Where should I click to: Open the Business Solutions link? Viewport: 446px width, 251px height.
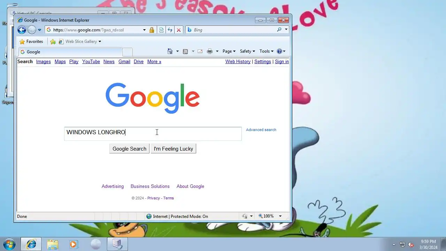coord(150,187)
